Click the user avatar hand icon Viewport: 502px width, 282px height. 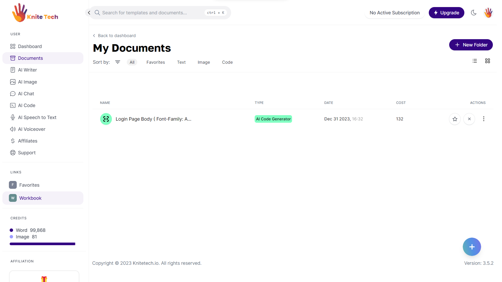click(x=488, y=13)
